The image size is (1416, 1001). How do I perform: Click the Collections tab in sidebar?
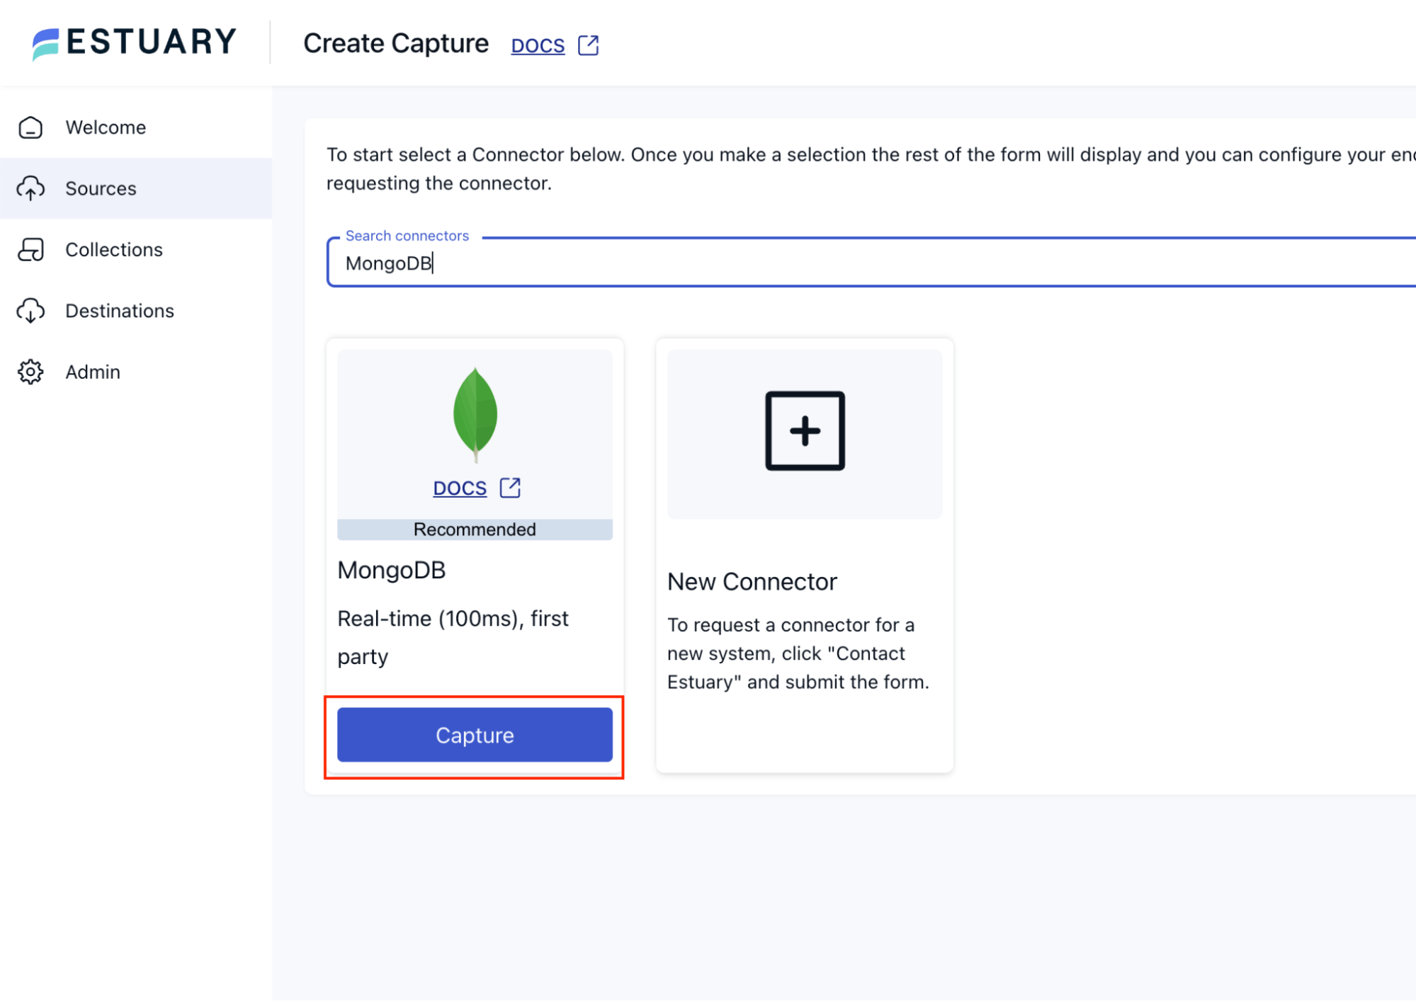(114, 248)
